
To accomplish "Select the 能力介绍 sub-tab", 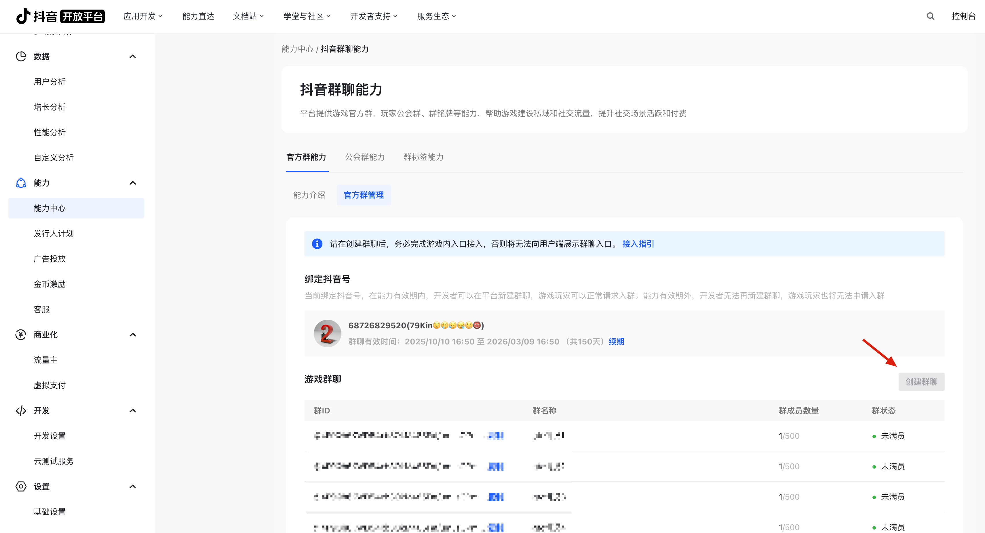I will click(x=309, y=195).
